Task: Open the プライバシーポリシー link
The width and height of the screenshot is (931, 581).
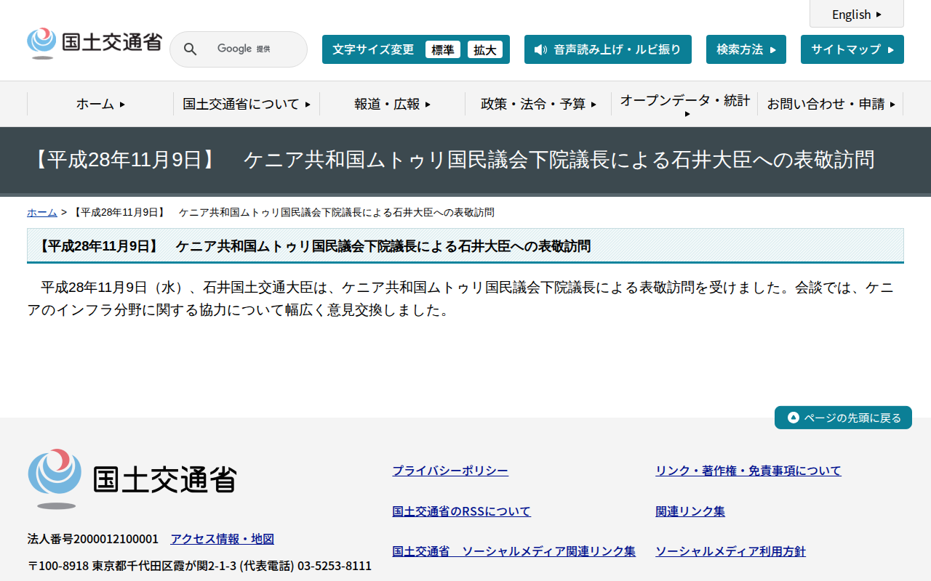Action: (450, 471)
